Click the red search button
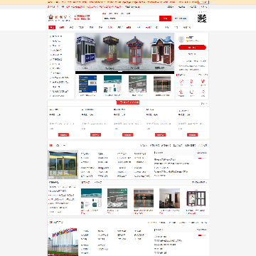Image resolution: width=256 pixels, height=256 pixels. tap(165, 18)
